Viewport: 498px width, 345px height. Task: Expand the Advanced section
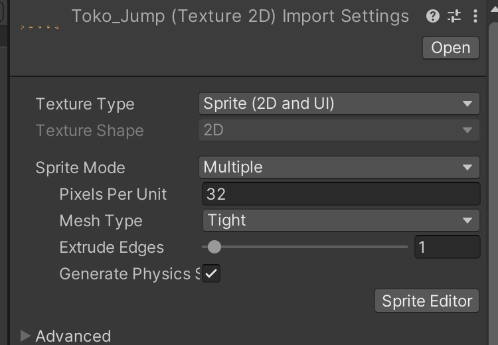pos(26,336)
